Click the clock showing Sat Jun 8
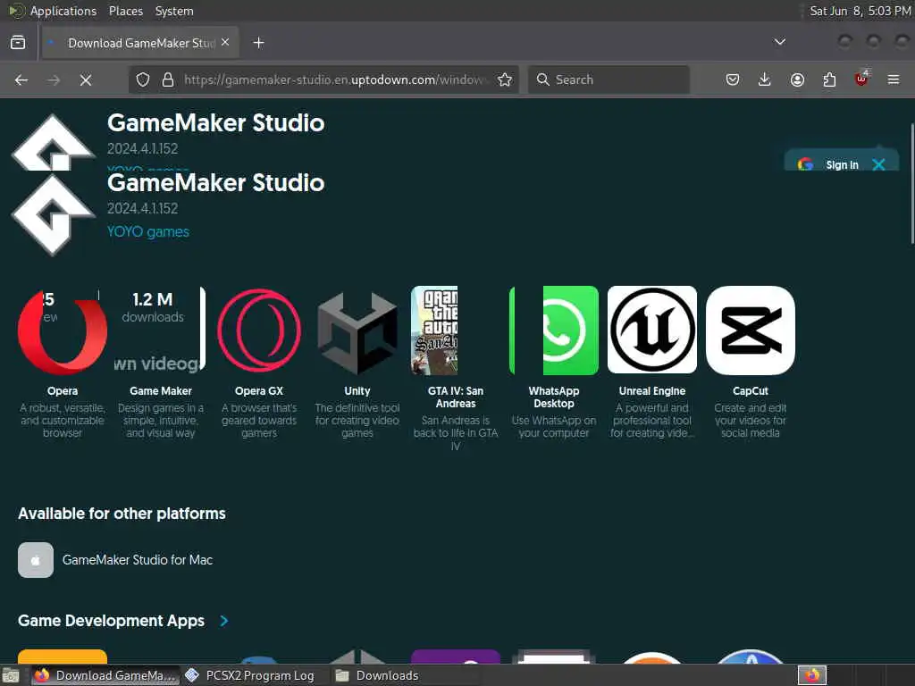 pyautogui.click(x=859, y=11)
